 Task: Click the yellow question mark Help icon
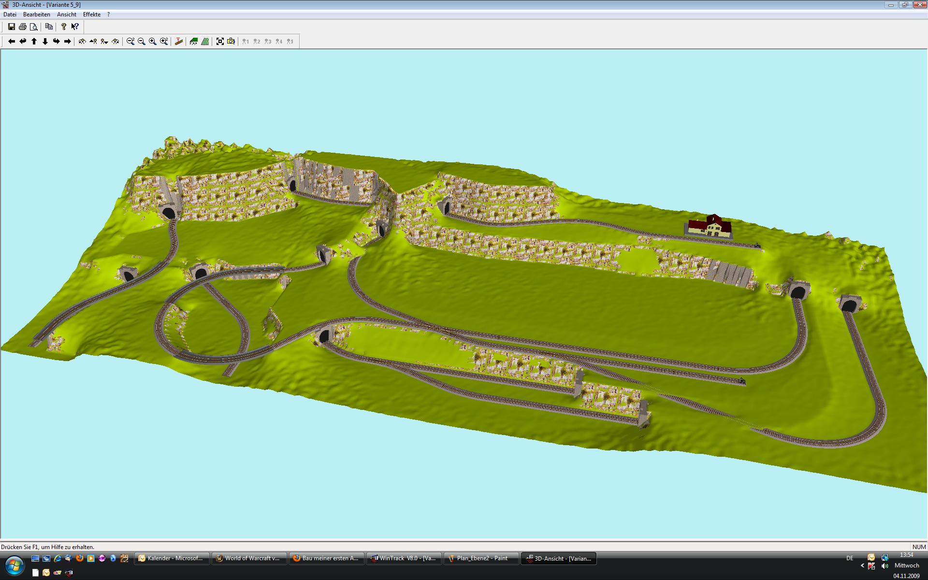coord(63,27)
